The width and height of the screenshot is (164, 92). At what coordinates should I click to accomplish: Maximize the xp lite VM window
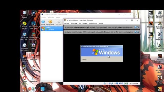(x=132, y=20)
